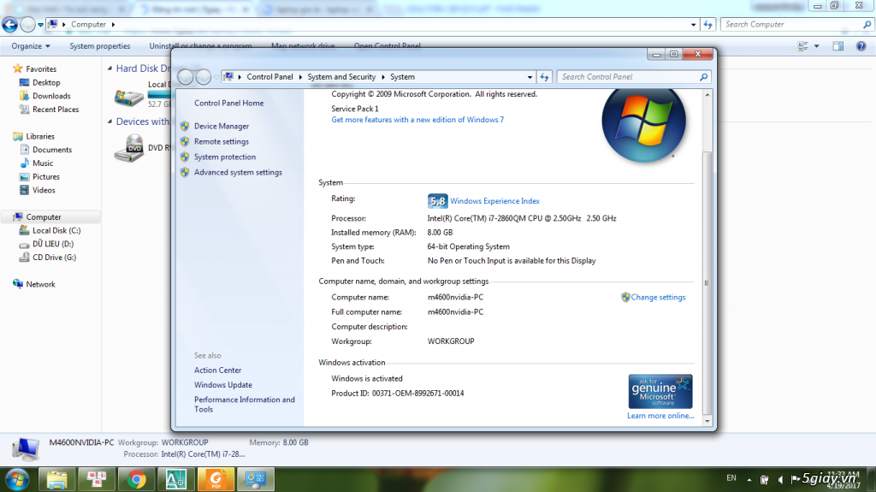Click scrollbar up arrow in System window
Image resolution: width=876 pixels, height=492 pixels.
[x=707, y=95]
